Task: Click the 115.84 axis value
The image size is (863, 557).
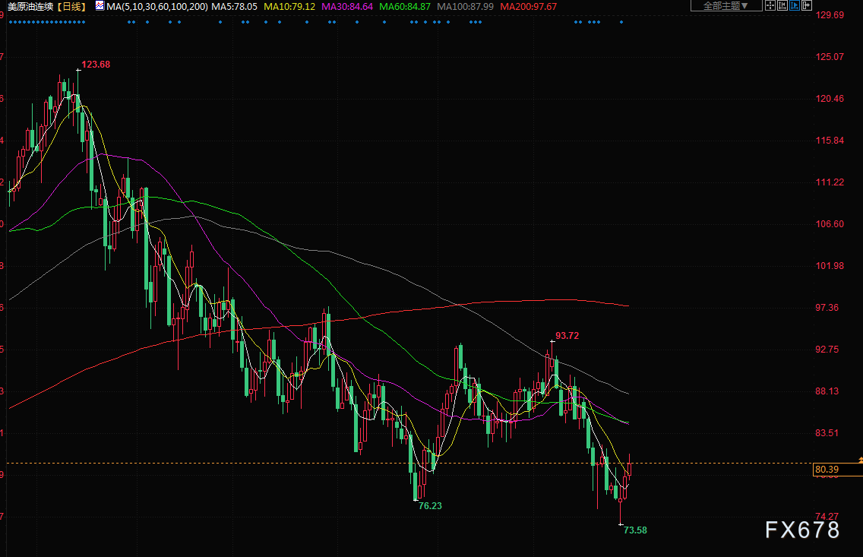Action: point(830,141)
